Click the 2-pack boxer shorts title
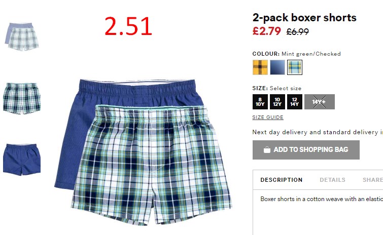 (x=304, y=18)
